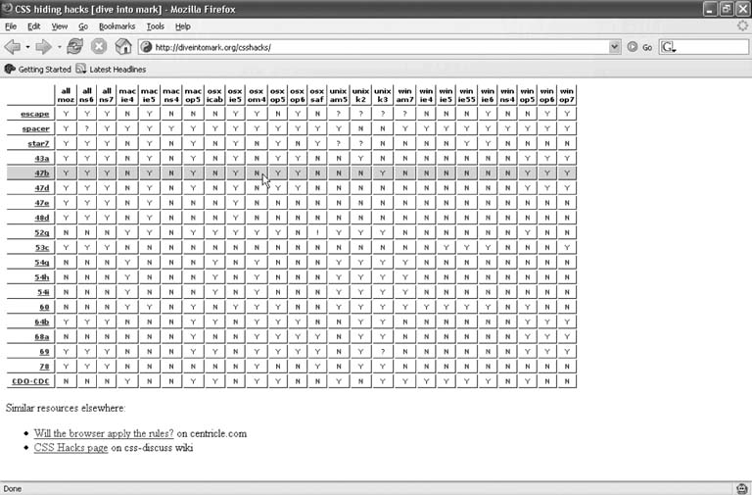Open the 54h hack link

tap(42, 277)
